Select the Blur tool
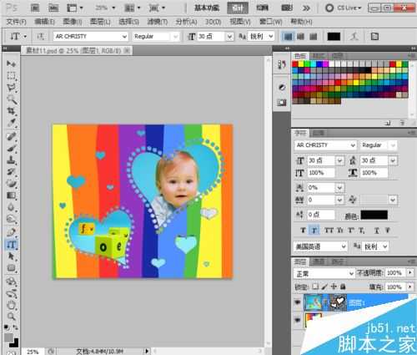417x355 pixels. (x=11, y=207)
